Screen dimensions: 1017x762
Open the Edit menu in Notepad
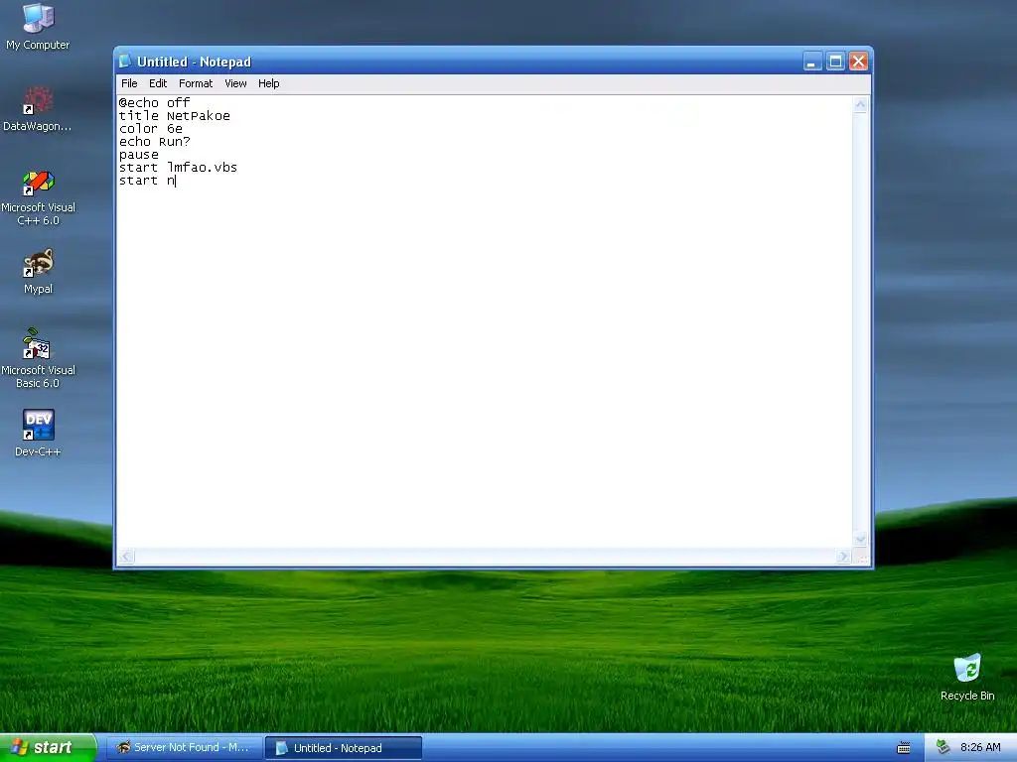pos(158,83)
